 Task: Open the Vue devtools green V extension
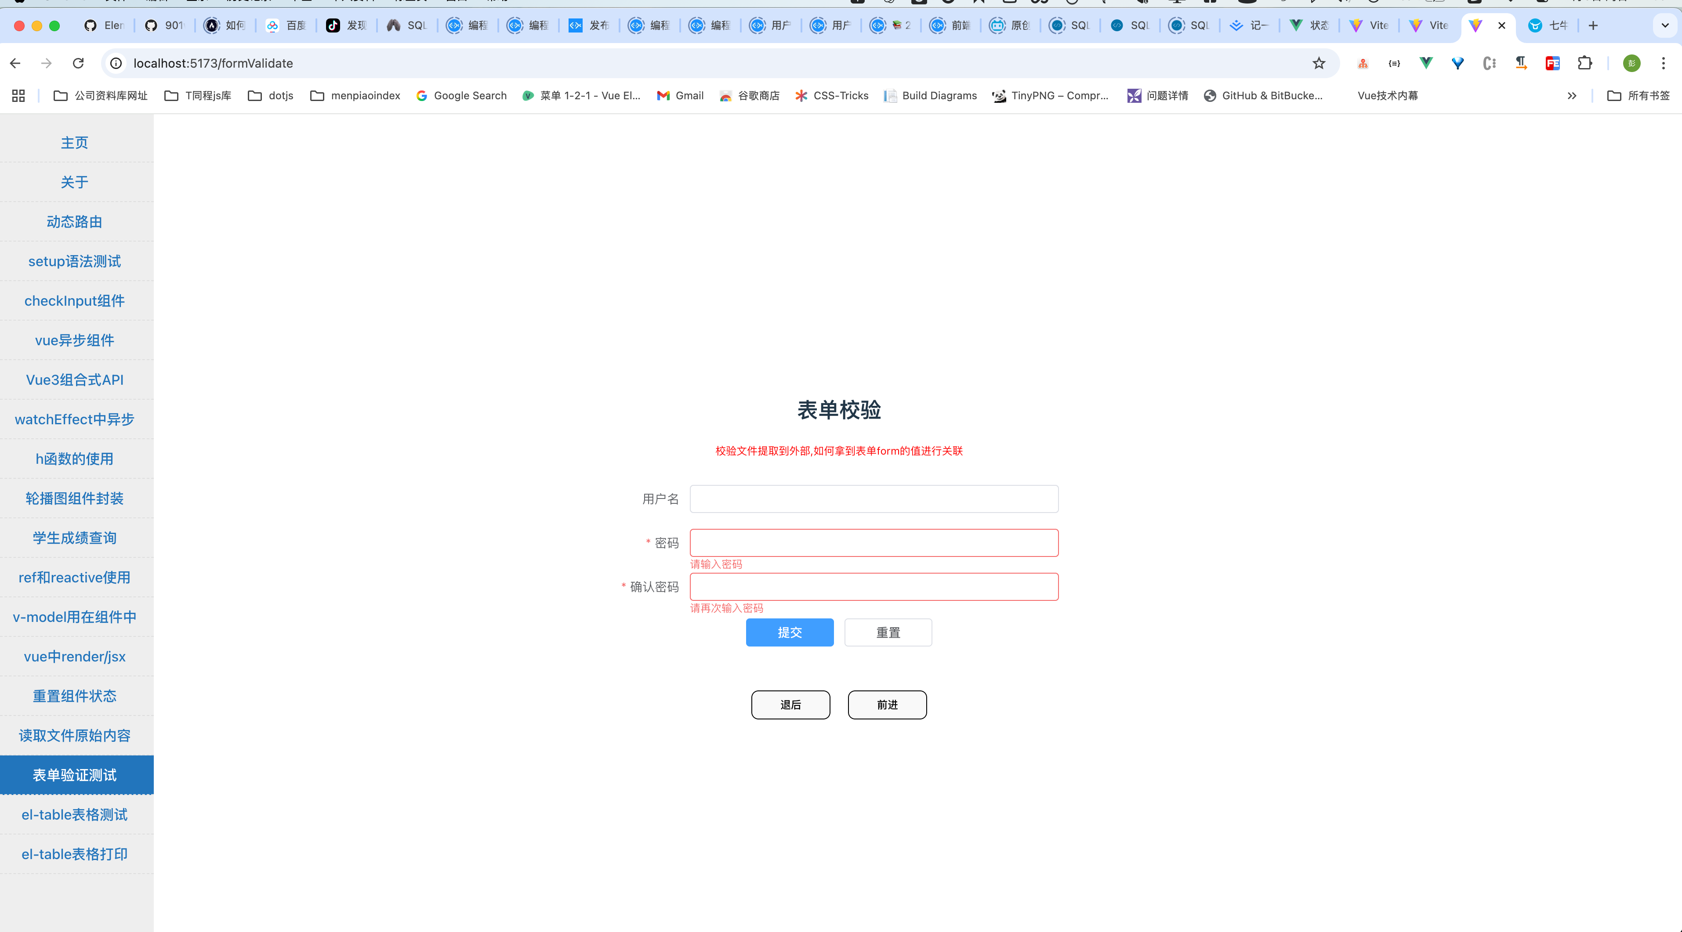(x=1426, y=63)
